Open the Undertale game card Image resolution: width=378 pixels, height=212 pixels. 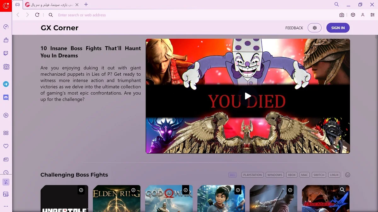tap(64, 198)
